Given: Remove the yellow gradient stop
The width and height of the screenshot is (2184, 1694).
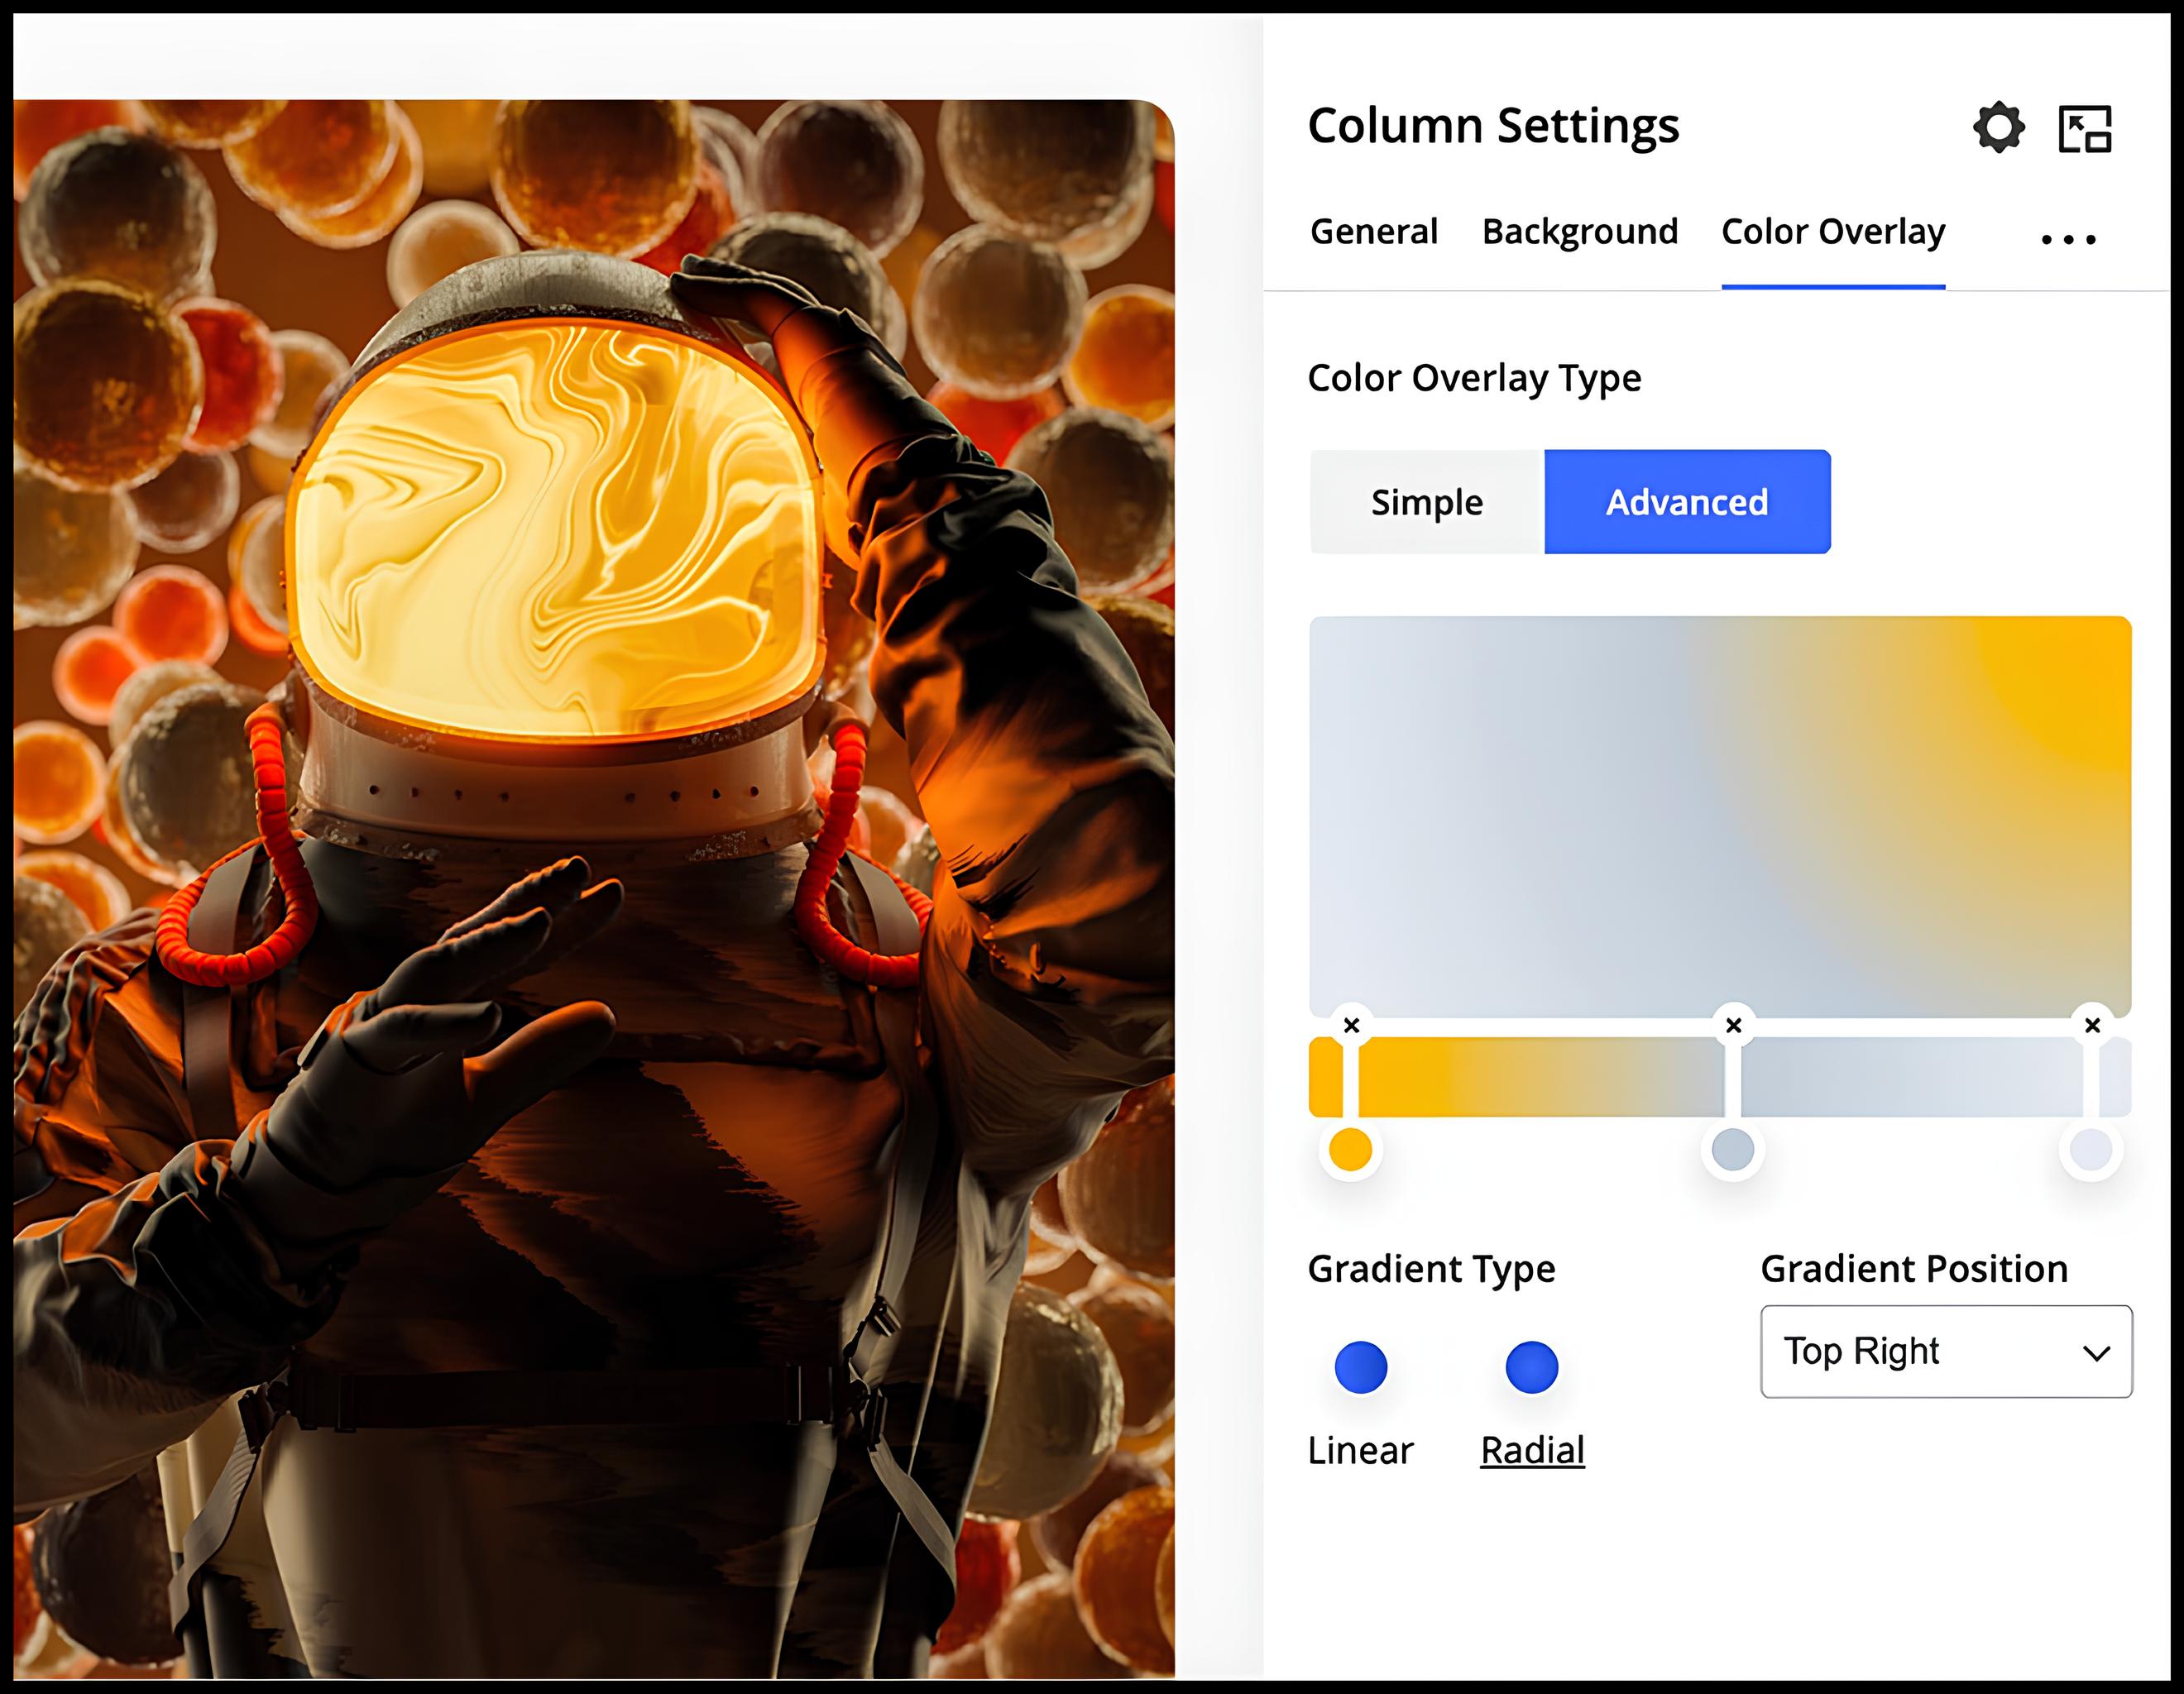Looking at the screenshot, I should click(x=1351, y=1025).
